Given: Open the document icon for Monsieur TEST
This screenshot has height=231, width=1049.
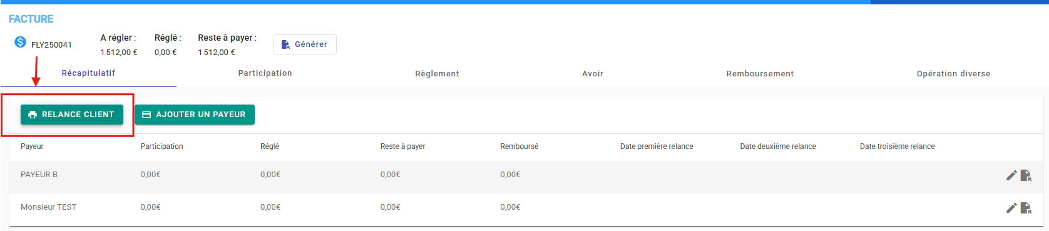Looking at the screenshot, I should coord(1026,208).
